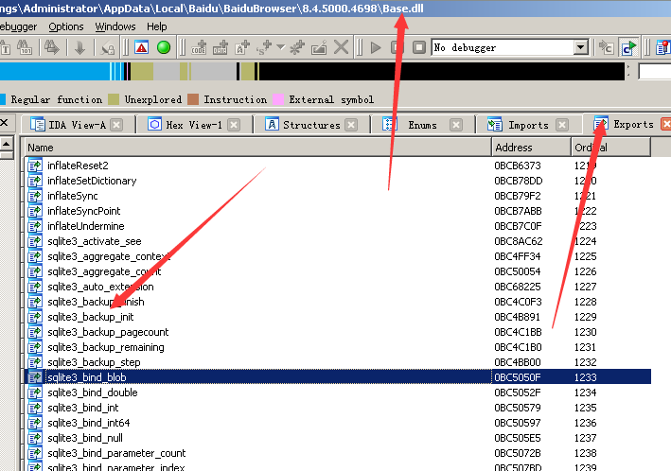
Task: Open the Help menu
Action: [x=156, y=26]
